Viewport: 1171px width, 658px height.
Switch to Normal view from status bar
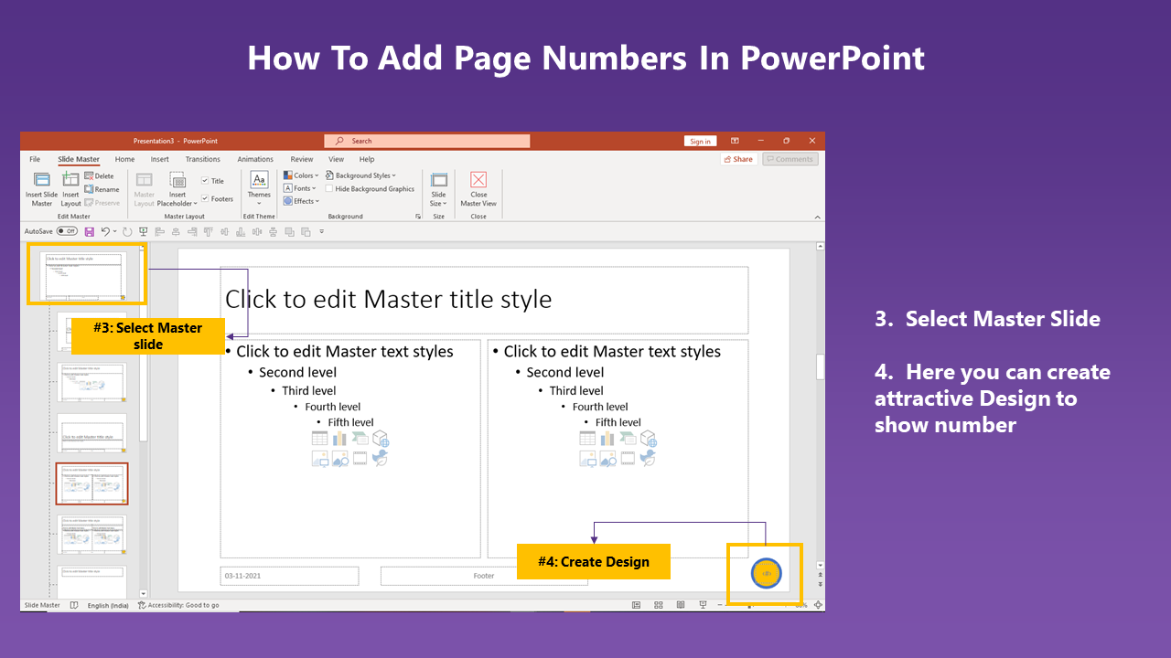[x=636, y=605]
